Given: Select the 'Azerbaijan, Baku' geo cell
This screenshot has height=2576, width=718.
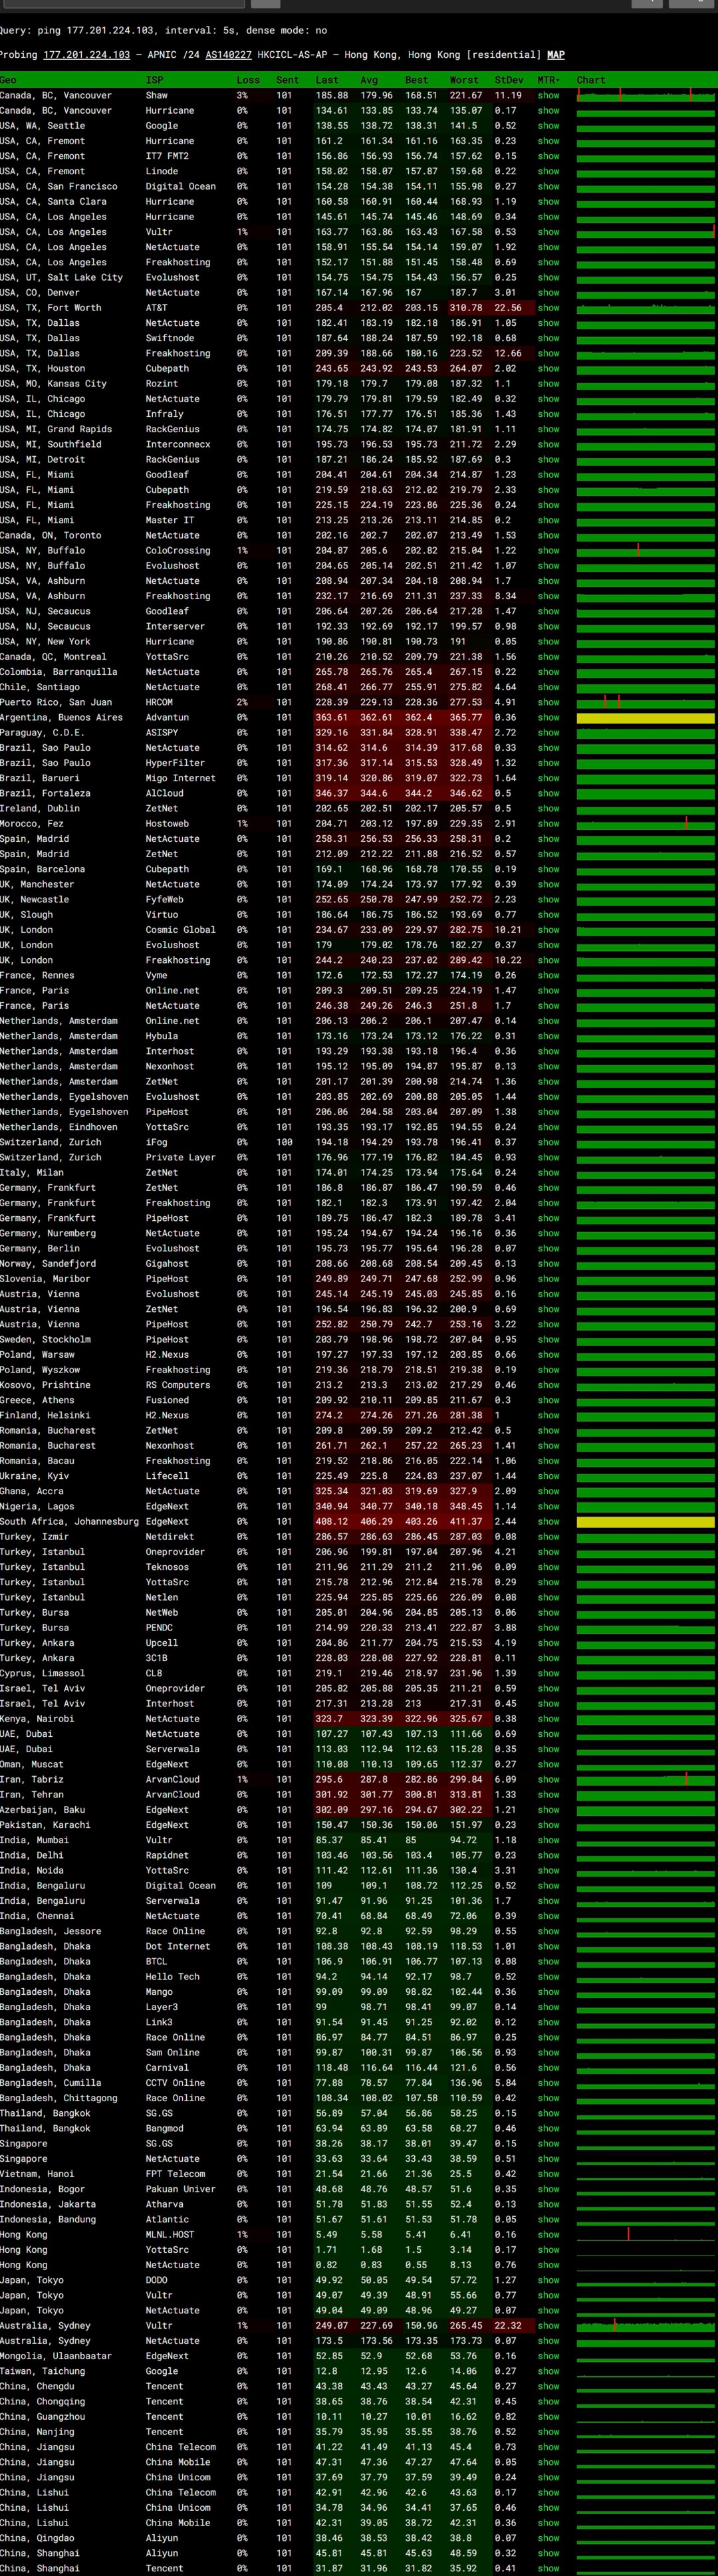Looking at the screenshot, I should click(x=43, y=1810).
